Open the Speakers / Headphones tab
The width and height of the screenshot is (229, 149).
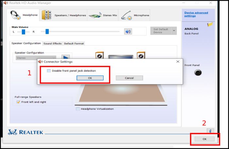tap(63, 15)
